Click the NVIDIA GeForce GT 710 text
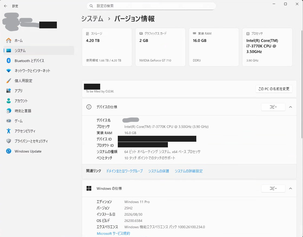The width and height of the screenshot is (303, 237). point(155,60)
